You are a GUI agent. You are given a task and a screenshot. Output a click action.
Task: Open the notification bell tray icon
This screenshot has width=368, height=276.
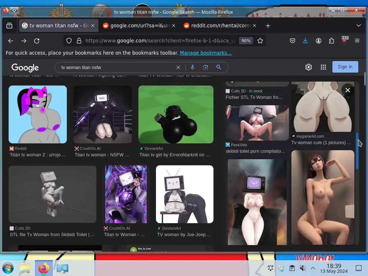(270, 268)
